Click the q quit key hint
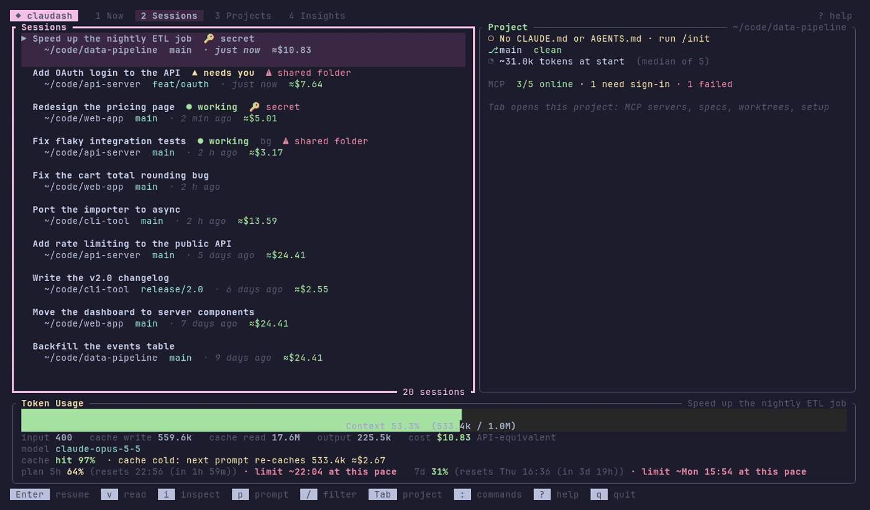This screenshot has width=870, height=510. [613, 494]
